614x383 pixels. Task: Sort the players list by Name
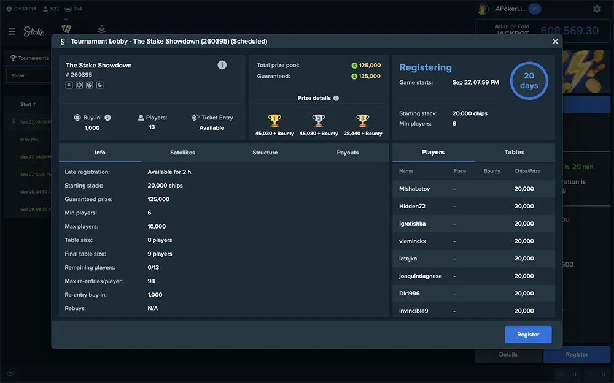[406, 171]
